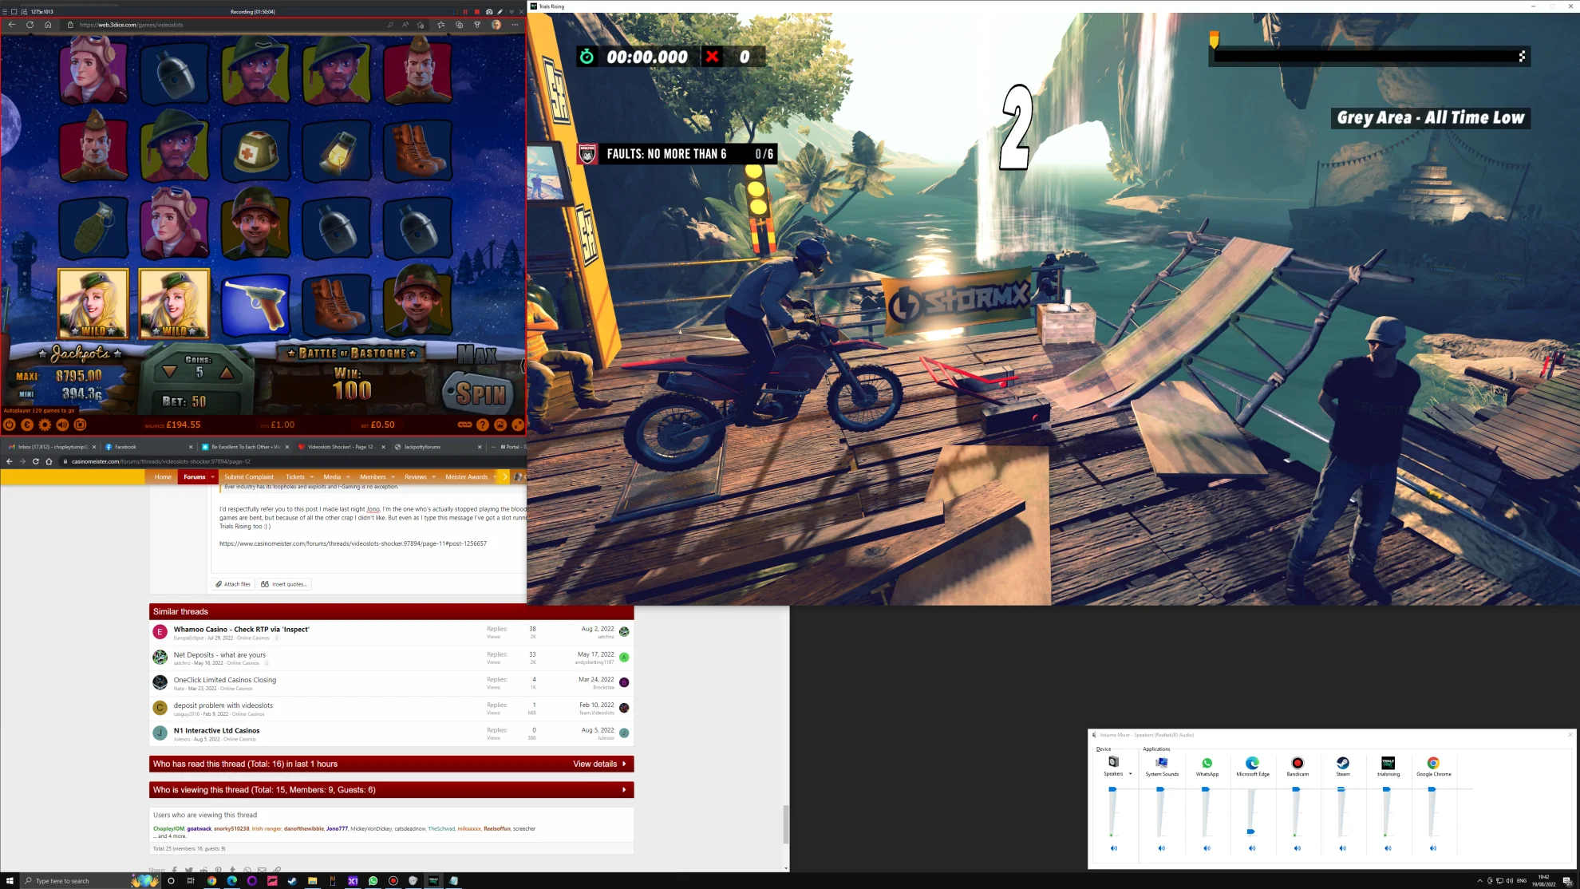
Task: Mute trialsrising in Volume Mixer
Action: (1388, 848)
